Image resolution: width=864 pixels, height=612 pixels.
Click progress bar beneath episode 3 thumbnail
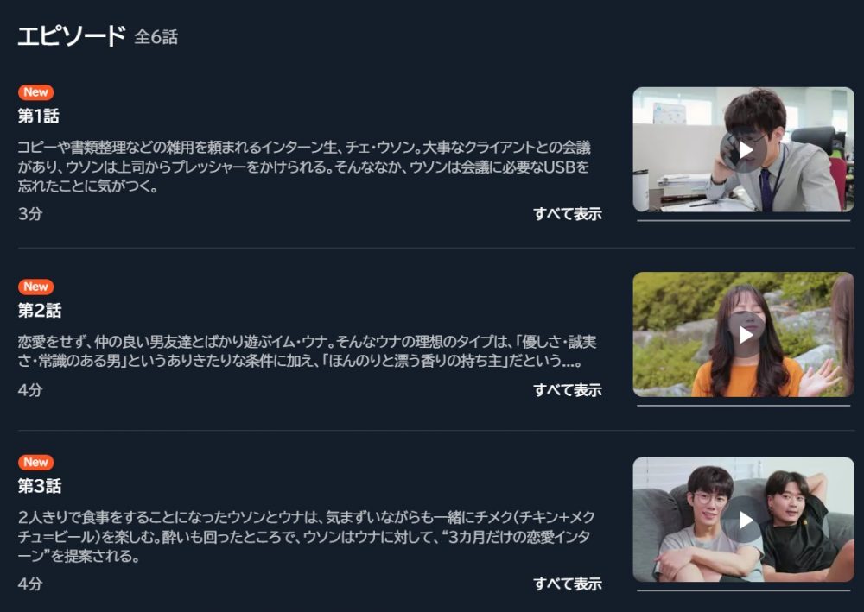(743, 590)
